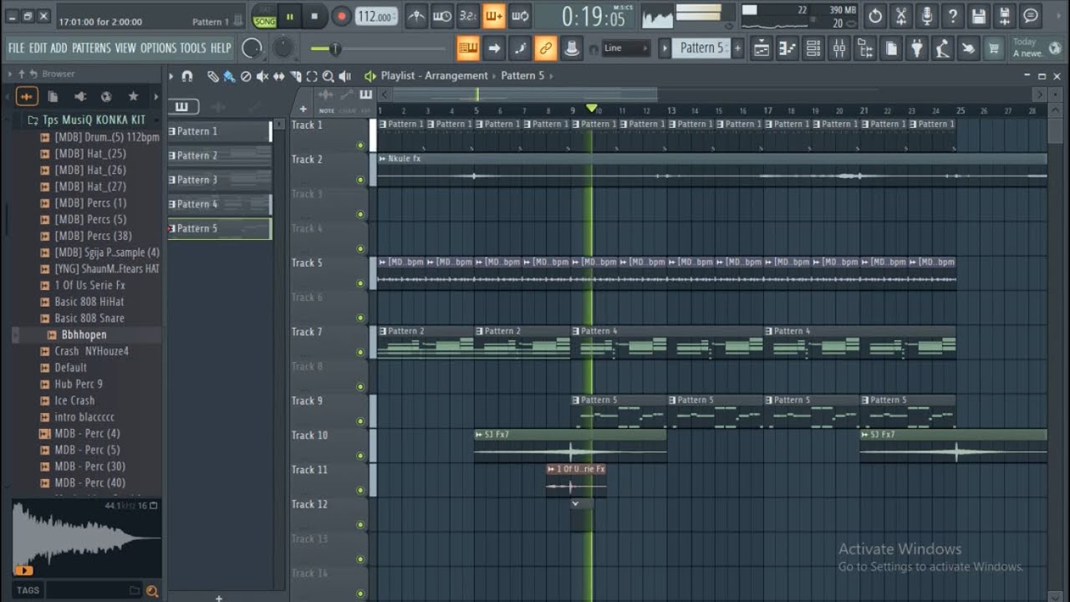Open the TOOLS menu

[192, 48]
